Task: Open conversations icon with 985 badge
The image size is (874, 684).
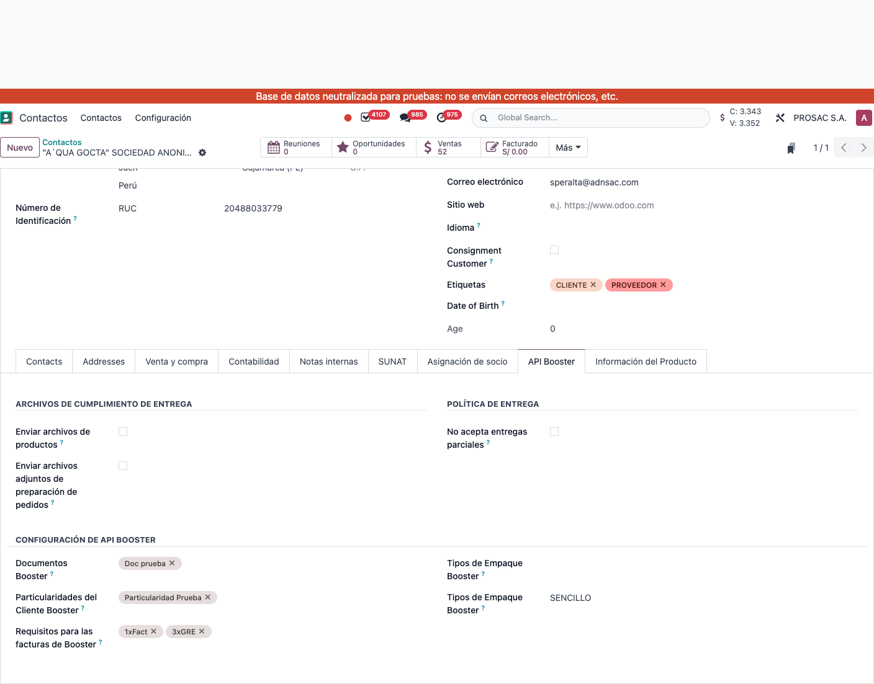Action: coord(405,118)
